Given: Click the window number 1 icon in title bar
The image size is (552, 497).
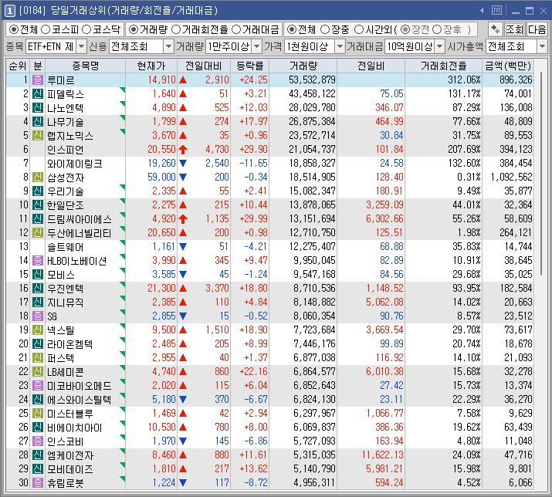Looking at the screenshot, I should (x=9, y=11).
